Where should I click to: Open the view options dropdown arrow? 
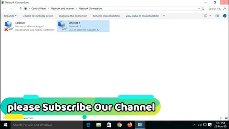pos(210,16)
